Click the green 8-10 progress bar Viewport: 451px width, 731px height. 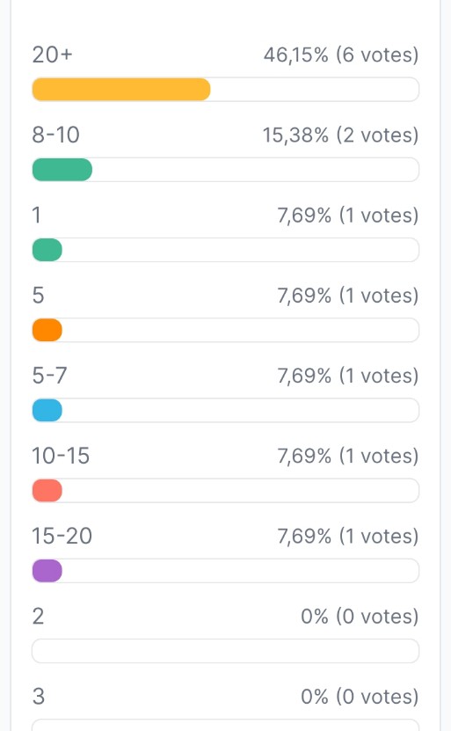62,170
